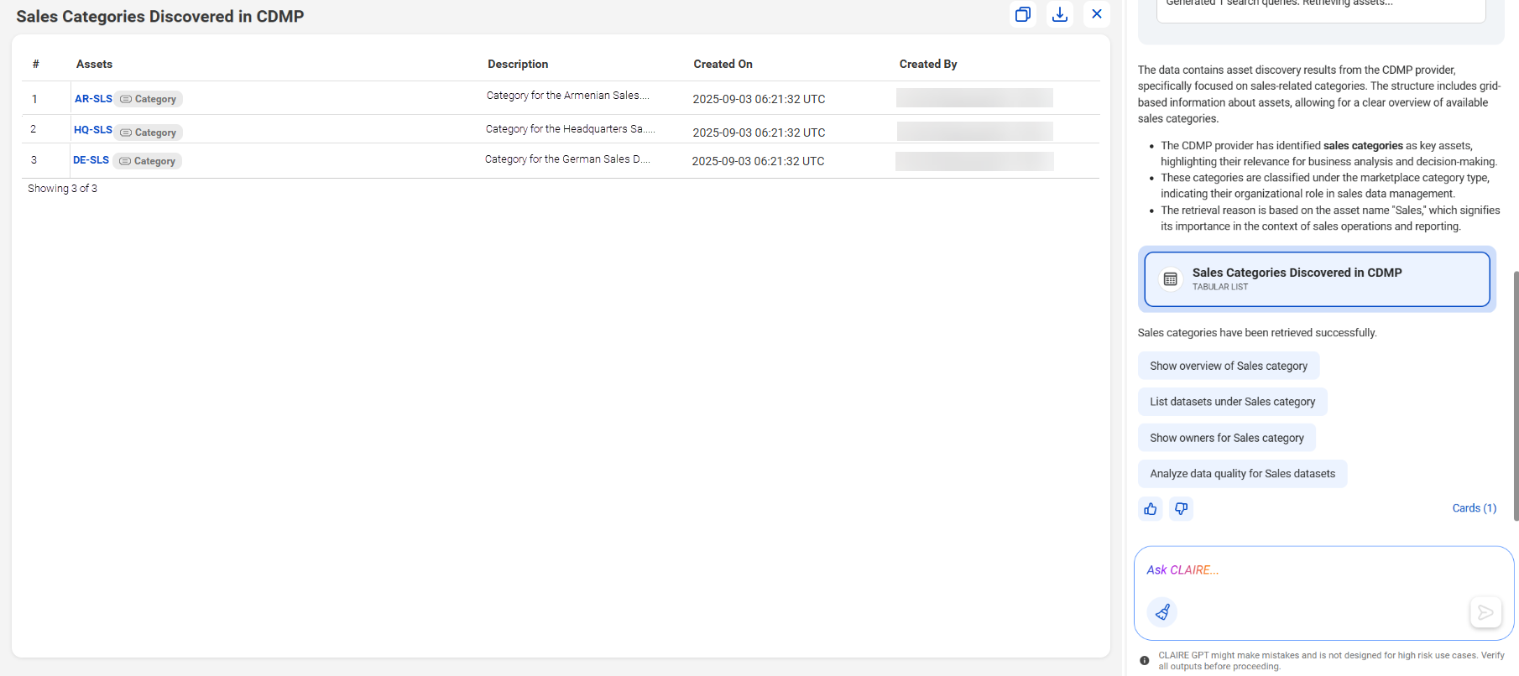
Task: Select Show overview of Sales category
Action: [x=1229, y=367]
